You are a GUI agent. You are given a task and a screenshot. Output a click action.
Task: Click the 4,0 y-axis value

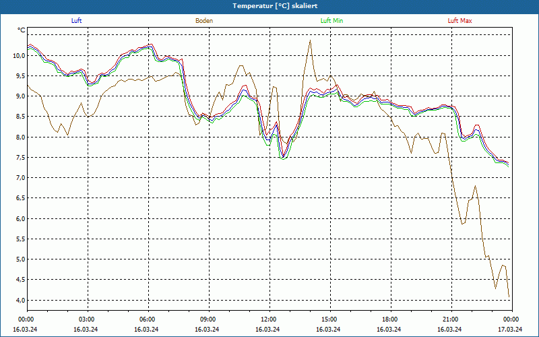[x=21, y=300]
